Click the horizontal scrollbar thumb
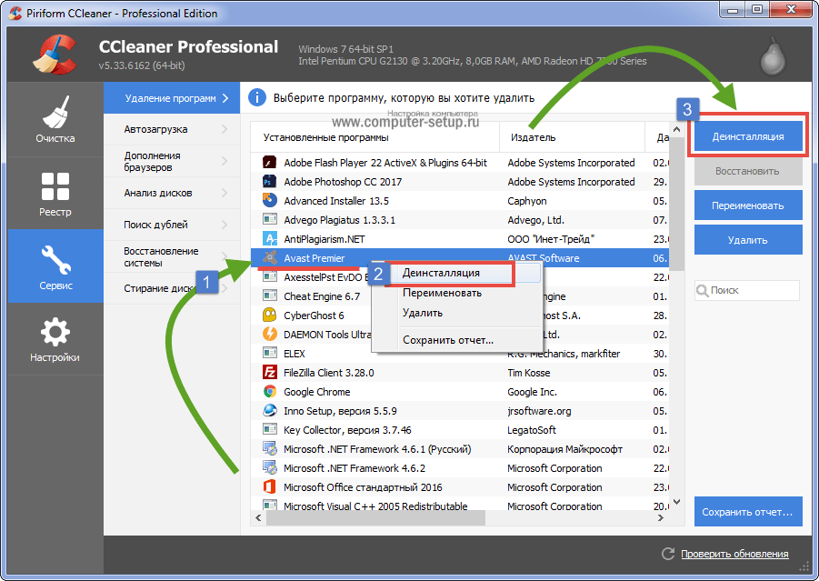819x581 pixels. click(x=375, y=517)
